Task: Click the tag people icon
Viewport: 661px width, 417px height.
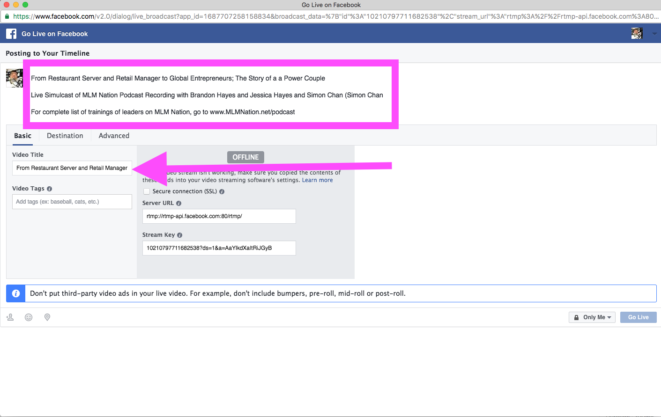Action: (x=10, y=317)
